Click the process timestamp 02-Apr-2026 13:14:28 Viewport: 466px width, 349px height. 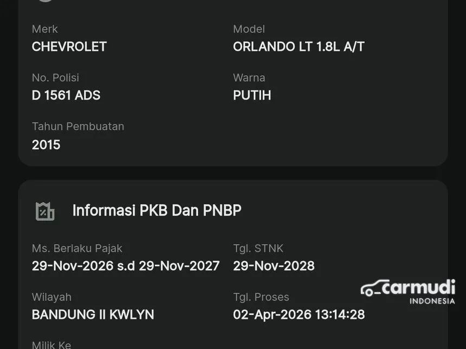[299, 314]
